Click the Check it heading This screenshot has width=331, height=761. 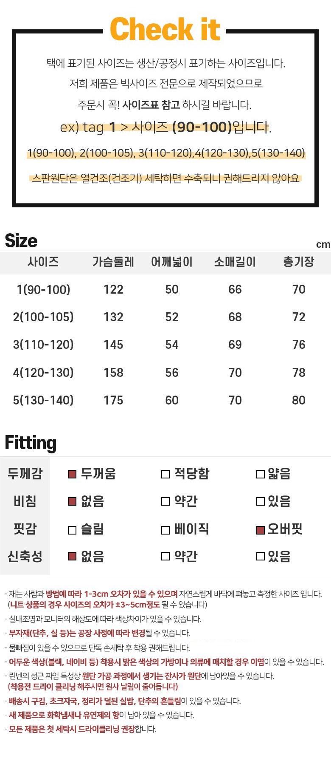coord(165,29)
